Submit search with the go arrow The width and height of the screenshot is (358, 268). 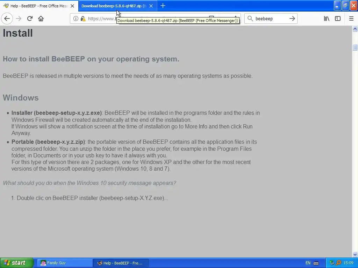click(292, 18)
